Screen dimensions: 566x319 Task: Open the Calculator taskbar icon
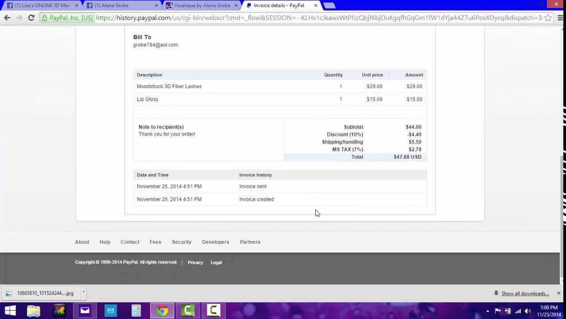point(136,311)
